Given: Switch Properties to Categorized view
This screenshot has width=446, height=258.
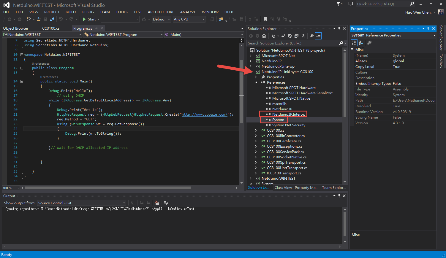Looking at the screenshot, I should click(x=354, y=43).
